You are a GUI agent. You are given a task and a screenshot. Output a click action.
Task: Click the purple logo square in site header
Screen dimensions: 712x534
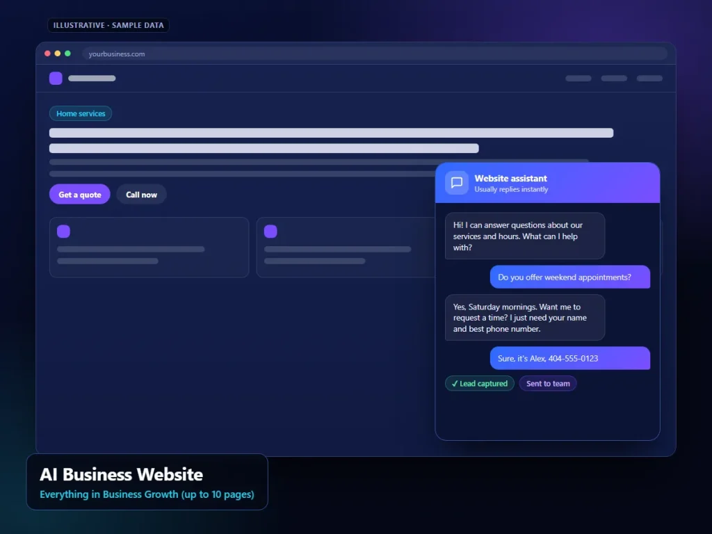click(56, 78)
